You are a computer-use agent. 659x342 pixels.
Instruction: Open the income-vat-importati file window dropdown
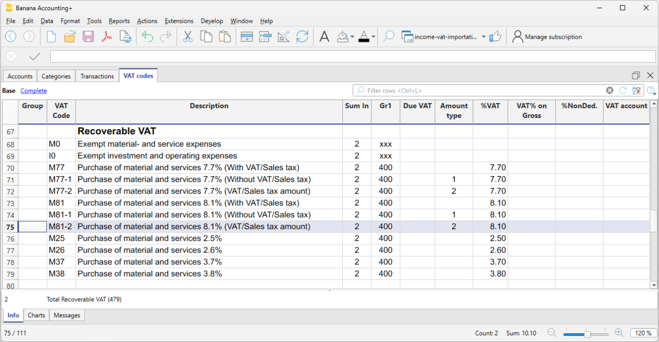point(484,37)
